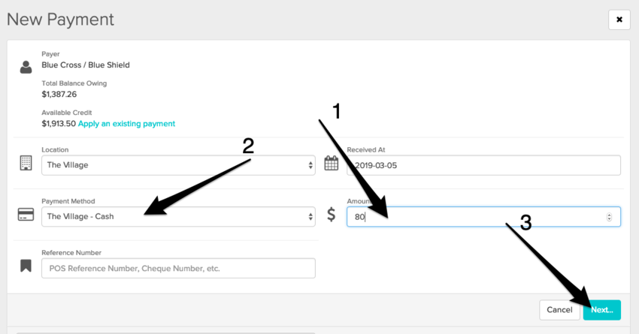Focus the Amount input field
Screen dimensions: 639x334
(x=474, y=216)
